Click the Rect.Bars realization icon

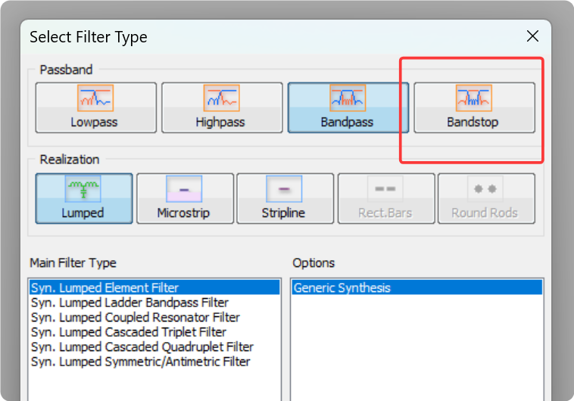(385, 188)
